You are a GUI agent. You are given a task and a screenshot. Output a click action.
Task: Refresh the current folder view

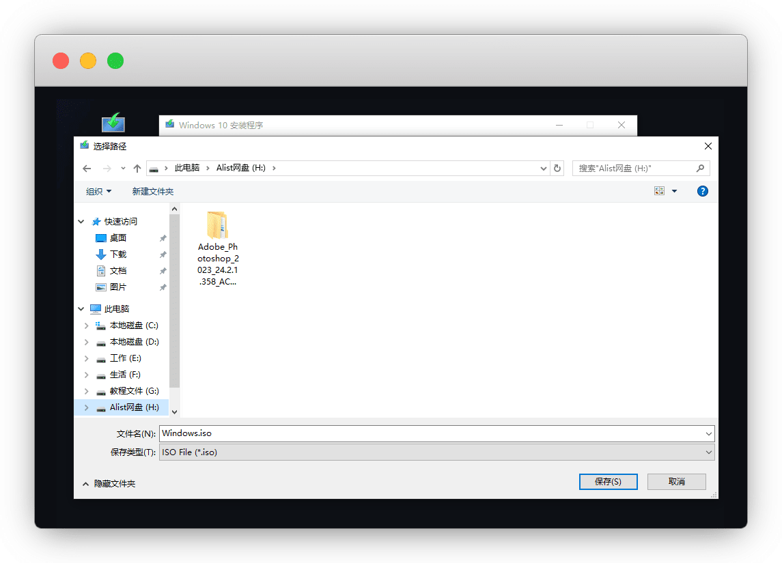[558, 169]
